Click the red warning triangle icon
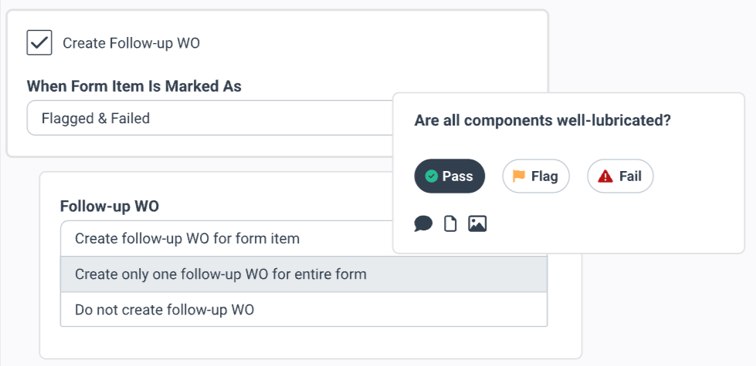The width and height of the screenshot is (756, 366). point(605,176)
